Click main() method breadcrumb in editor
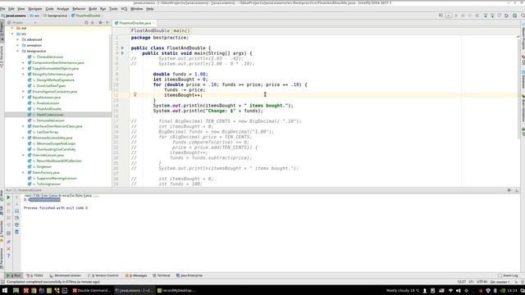This screenshot has width=525, height=295. pyautogui.click(x=181, y=30)
